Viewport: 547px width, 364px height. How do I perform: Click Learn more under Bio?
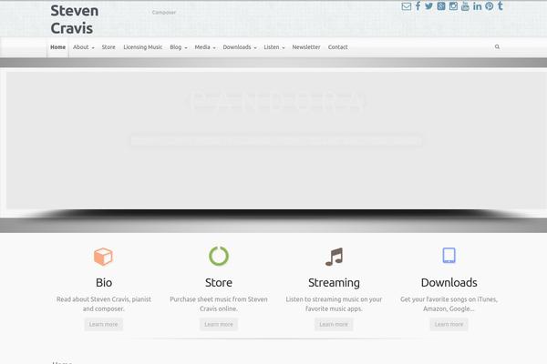(103, 324)
